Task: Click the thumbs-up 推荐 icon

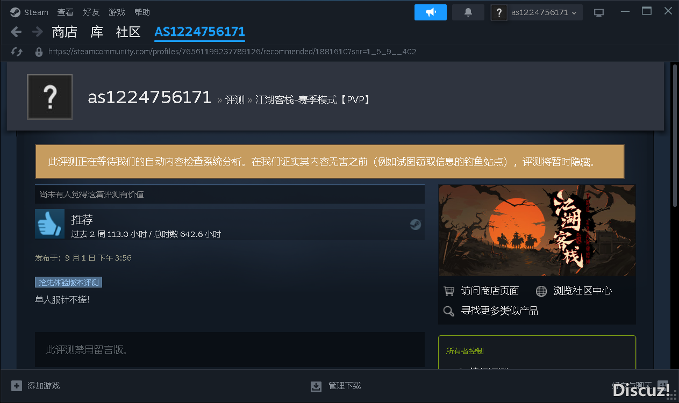Action: pyautogui.click(x=49, y=224)
